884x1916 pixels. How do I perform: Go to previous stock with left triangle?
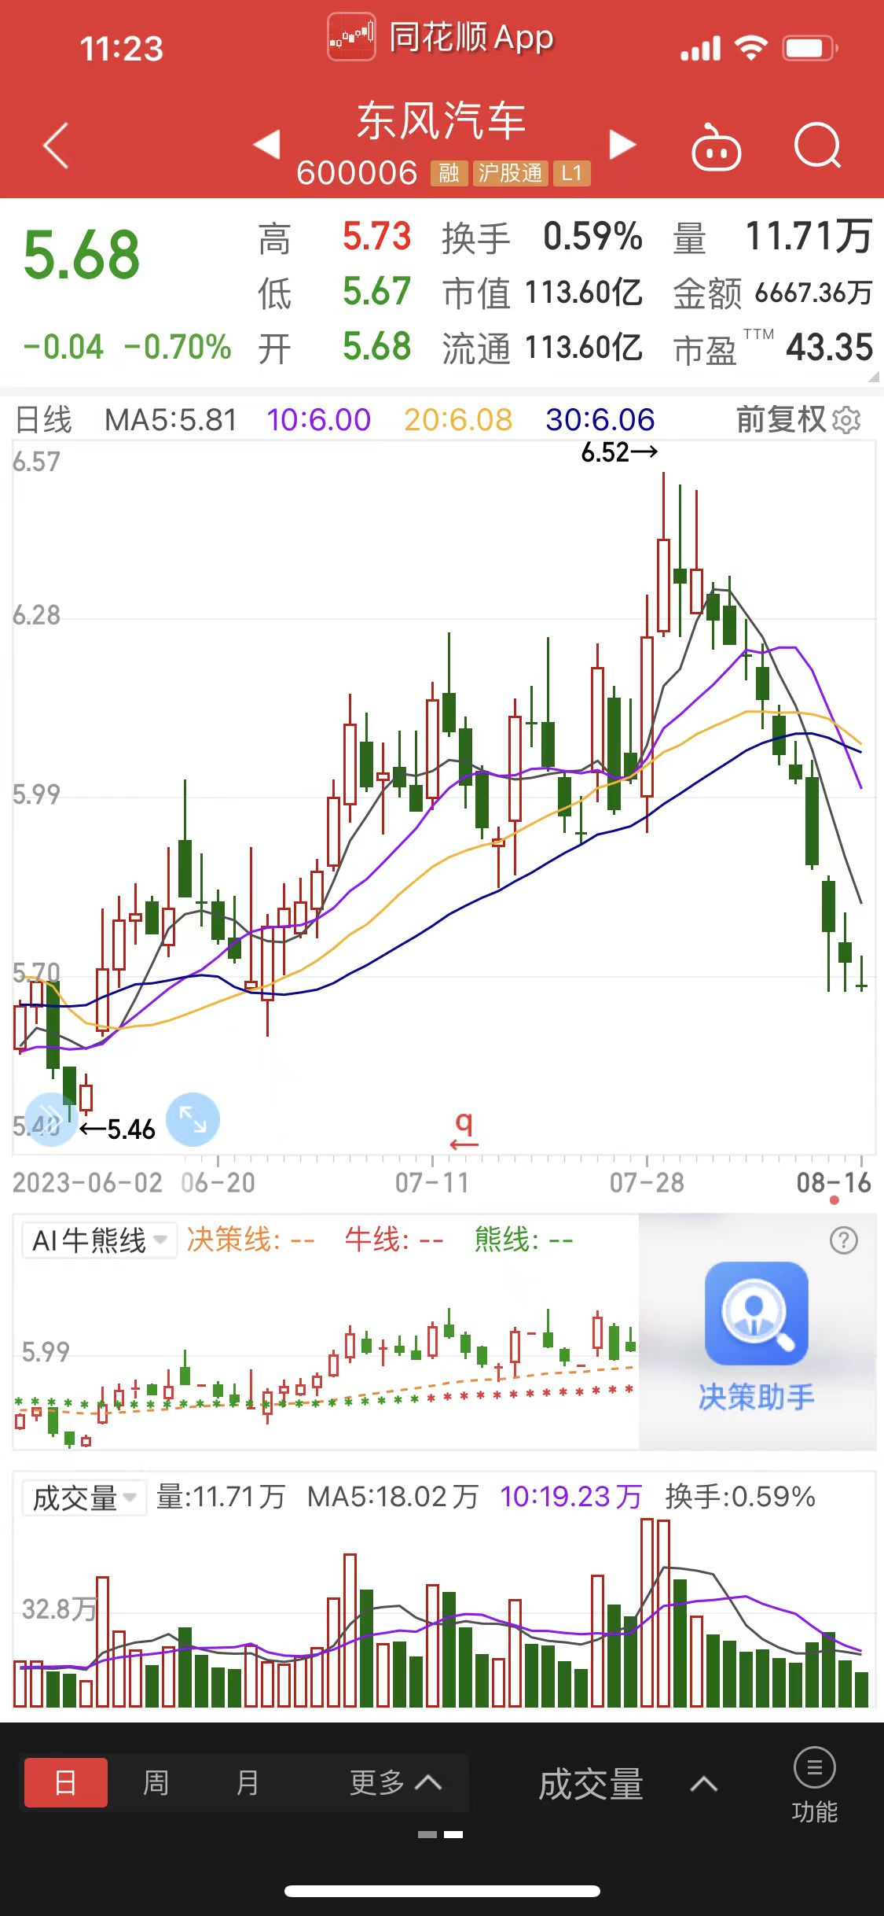coord(267,144)
